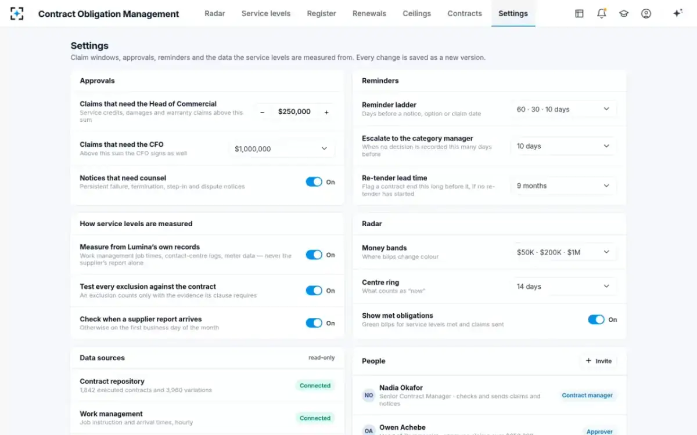Toggle Show met obligations switch
The height and width of the screenshot is (435, 697).
596,320
